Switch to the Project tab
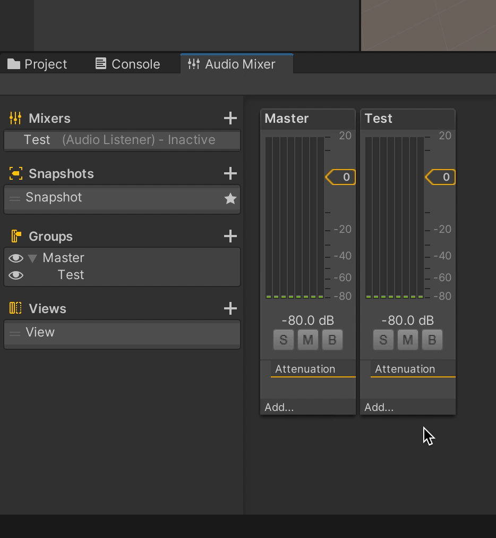The width and height of the screenshot is (496, 538). point(37,64)
